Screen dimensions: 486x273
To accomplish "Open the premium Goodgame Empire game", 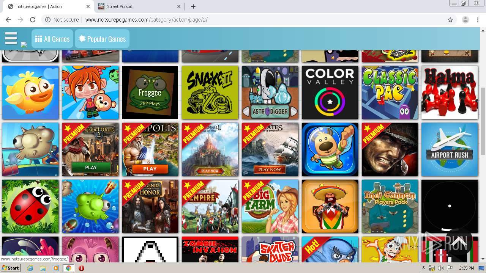I will click(210, 206).
